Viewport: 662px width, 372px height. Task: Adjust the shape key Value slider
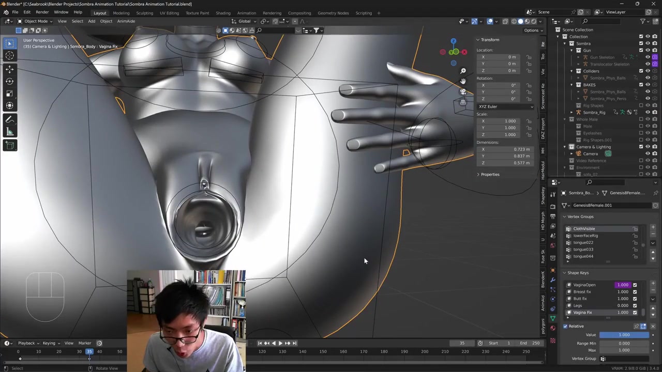(x=624, y=335)
